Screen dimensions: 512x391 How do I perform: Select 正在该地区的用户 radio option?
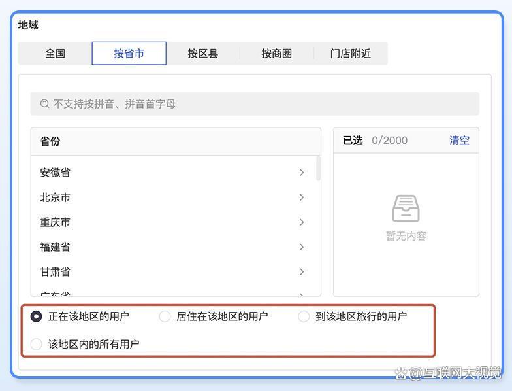pos(37,316)
